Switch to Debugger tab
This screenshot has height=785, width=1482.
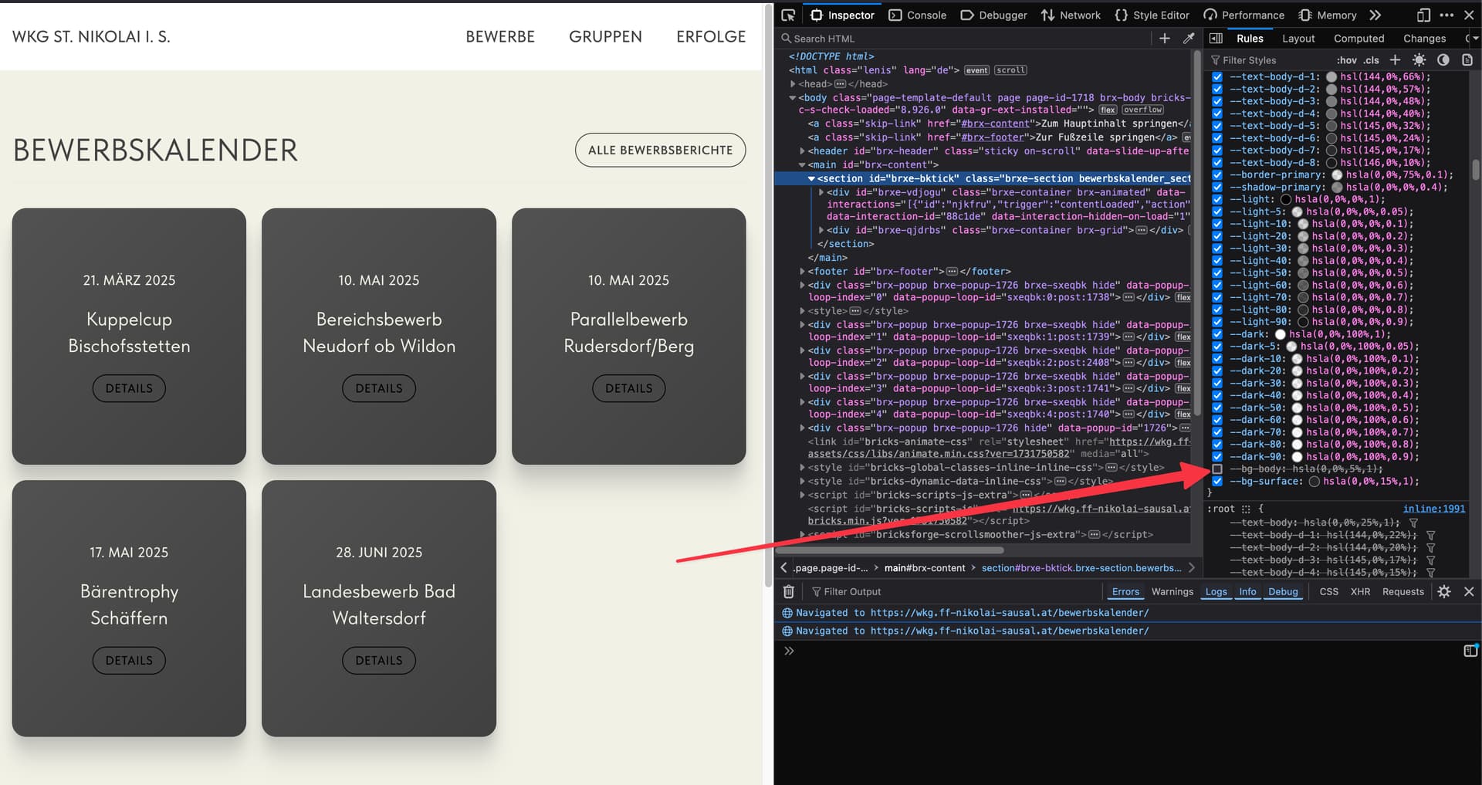tap(993, 15)
